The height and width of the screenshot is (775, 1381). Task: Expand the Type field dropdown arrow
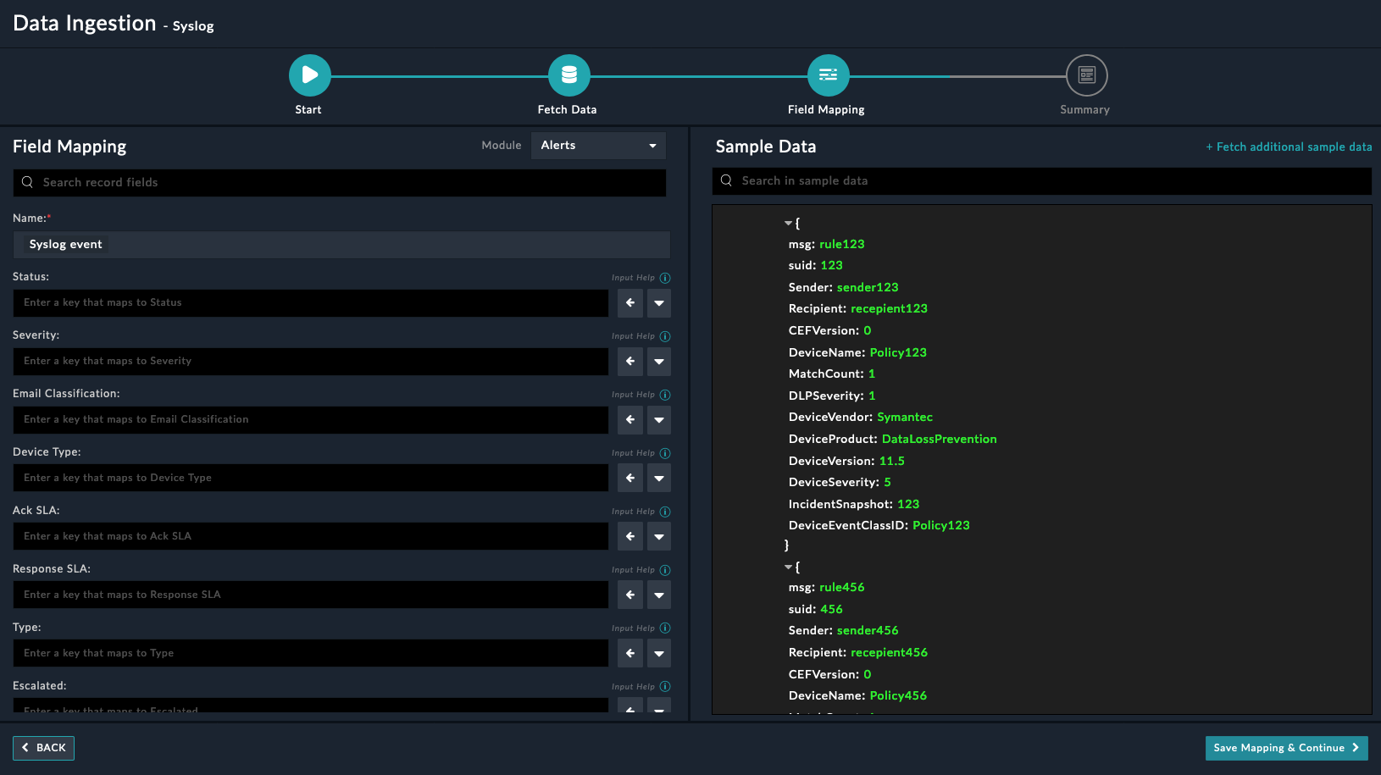pos(658,654)
